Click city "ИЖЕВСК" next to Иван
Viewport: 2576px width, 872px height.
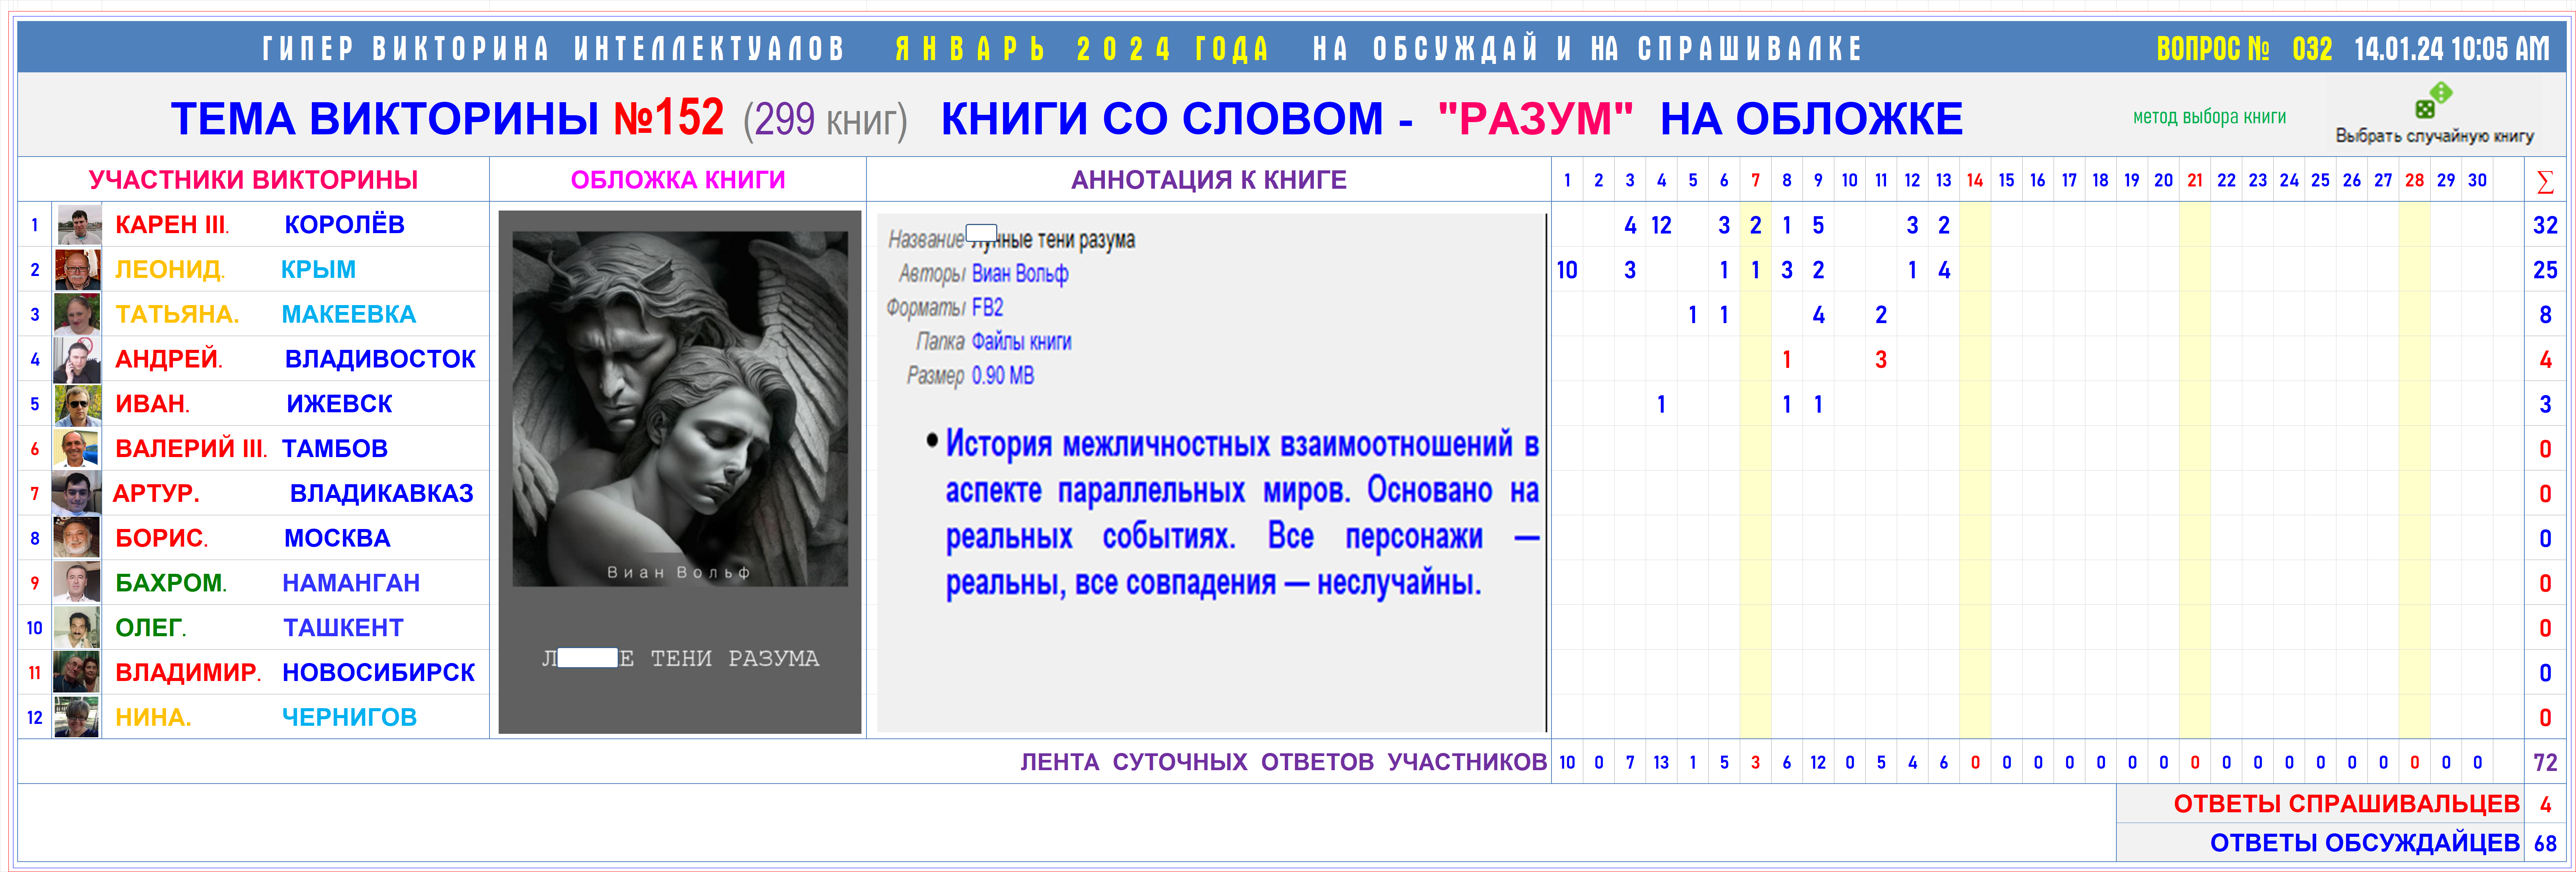339,404
